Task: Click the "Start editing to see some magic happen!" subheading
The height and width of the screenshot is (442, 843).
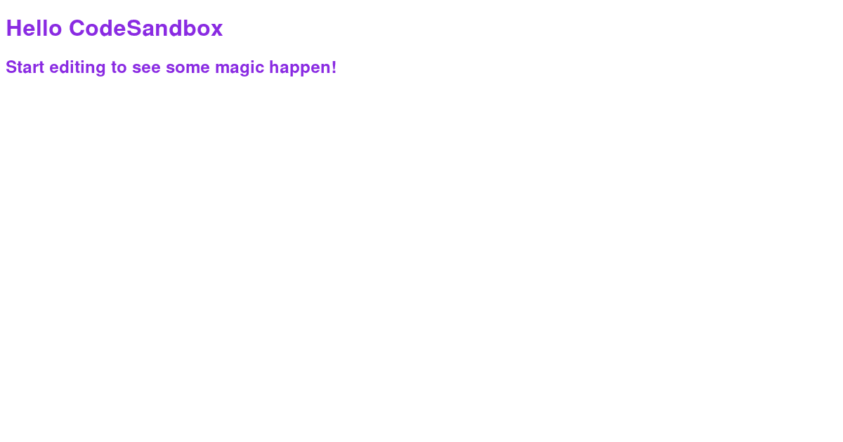Action: pos(171,67)
